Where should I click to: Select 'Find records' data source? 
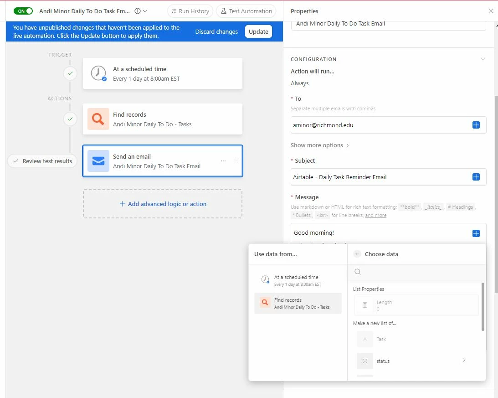pyautogui.click(x=298, y=303)
